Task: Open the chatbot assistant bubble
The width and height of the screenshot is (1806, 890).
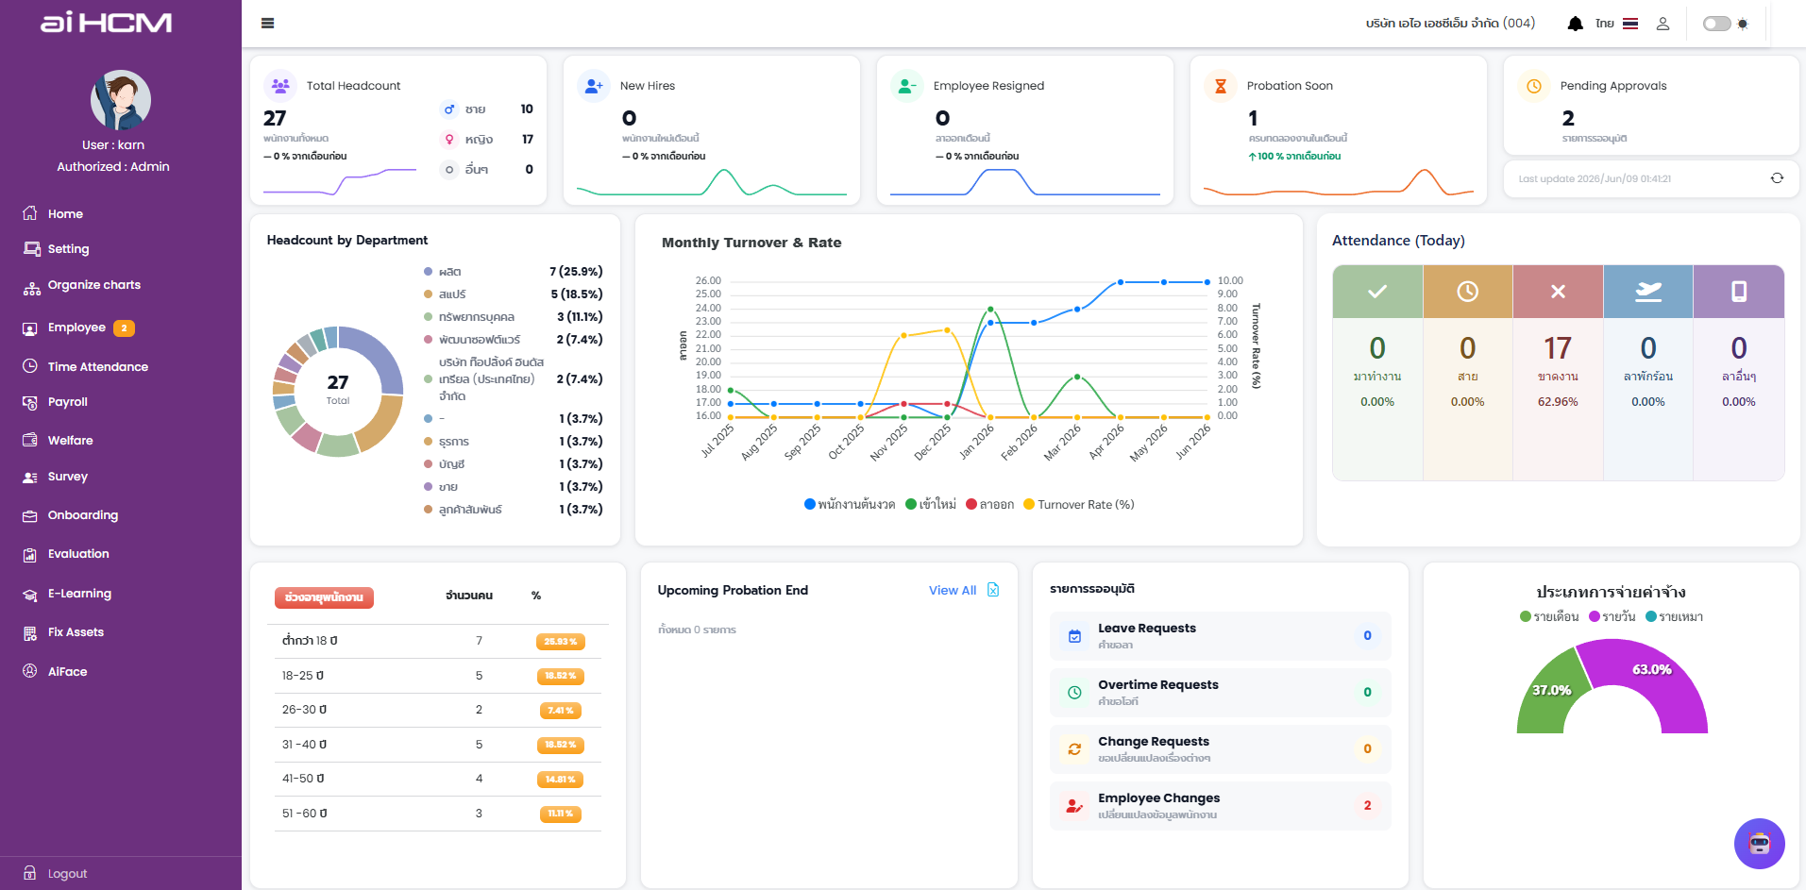Action: click(1759, 843)
